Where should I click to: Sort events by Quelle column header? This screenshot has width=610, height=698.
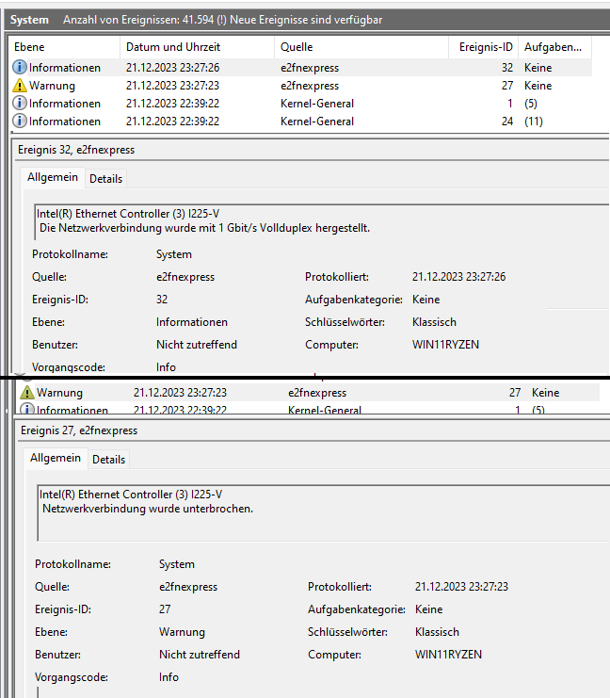[x=361, y=47]
